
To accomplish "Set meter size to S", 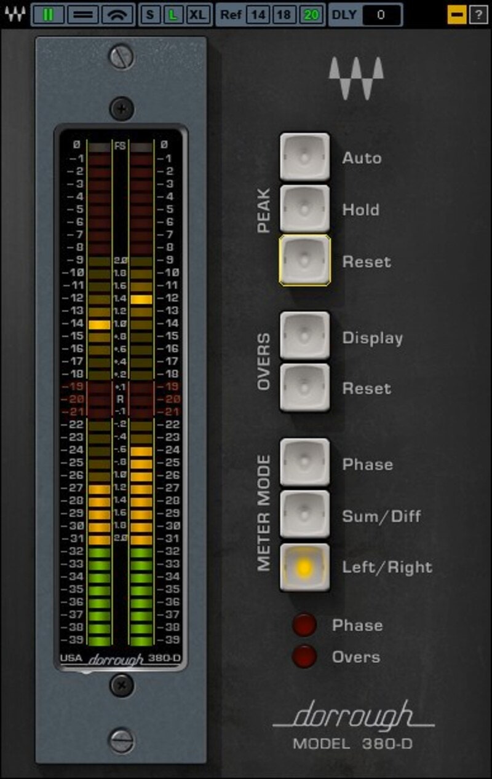I will coord(149,15).
